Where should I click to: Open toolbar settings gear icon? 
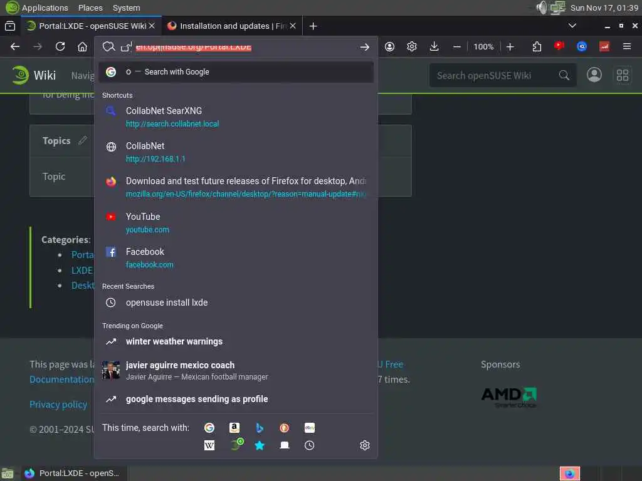coord(411,46)
